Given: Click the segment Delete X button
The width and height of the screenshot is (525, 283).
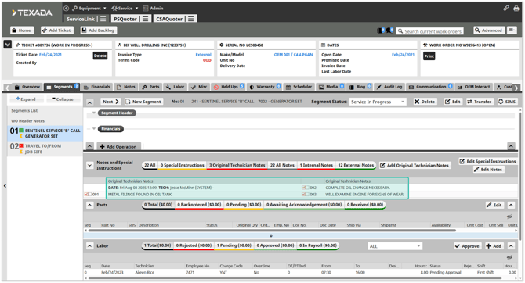Looking at the screenshot, I should pos(425,102).
